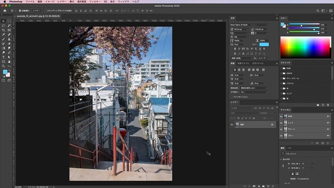Screen dimensions: 334x188
Task: Select the Eraser tool
Action: (9, 43)
